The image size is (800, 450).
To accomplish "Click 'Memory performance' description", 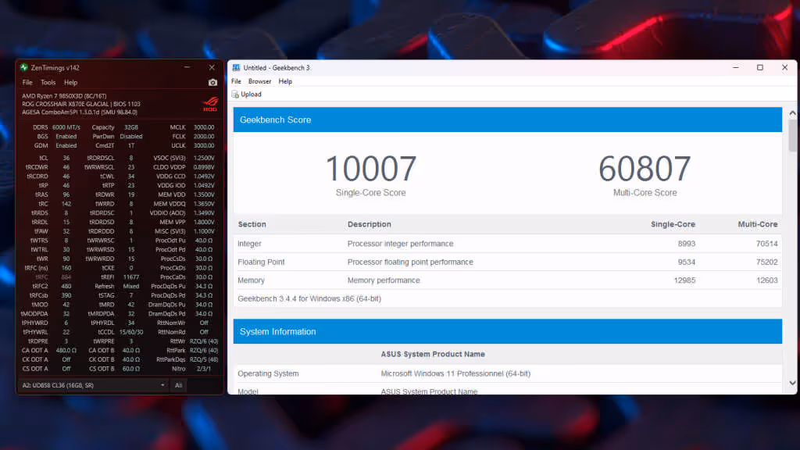I will [x=384, y=280].
